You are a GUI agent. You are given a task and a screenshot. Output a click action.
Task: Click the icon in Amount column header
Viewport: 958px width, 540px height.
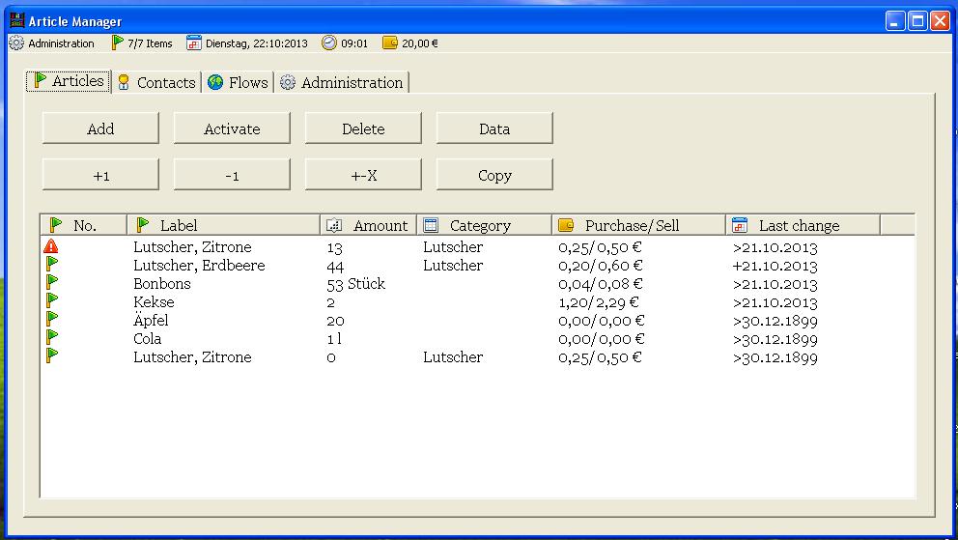[x=334, y=225]
